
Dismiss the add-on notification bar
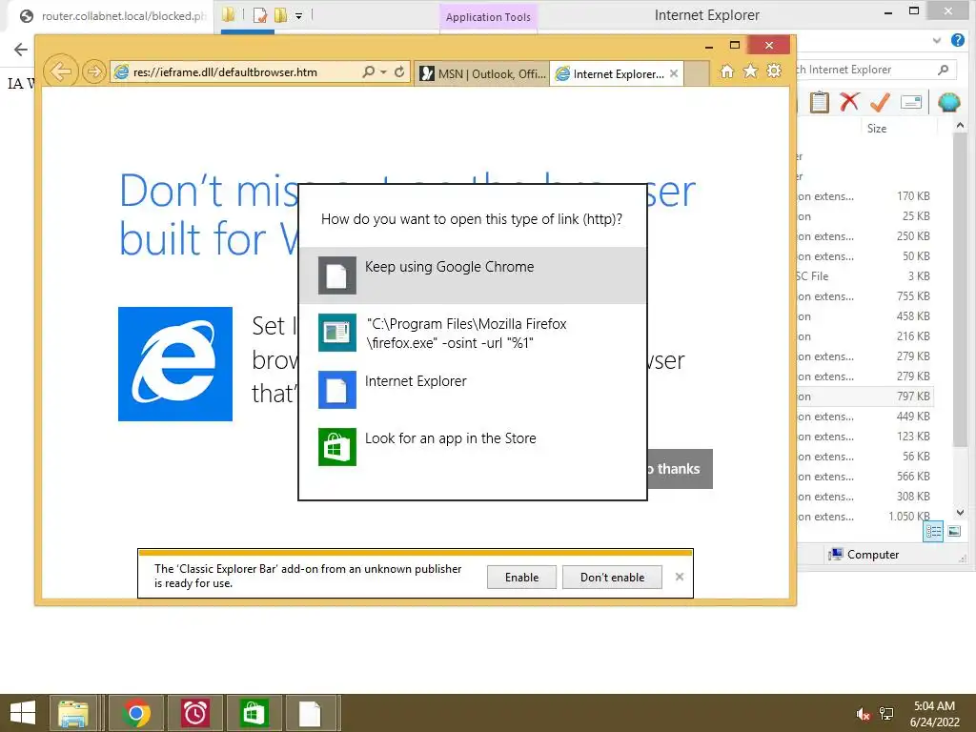point(679,577)
